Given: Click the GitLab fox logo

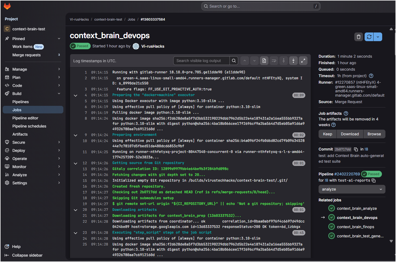Looking at the screenshot, I should [7, 6].
